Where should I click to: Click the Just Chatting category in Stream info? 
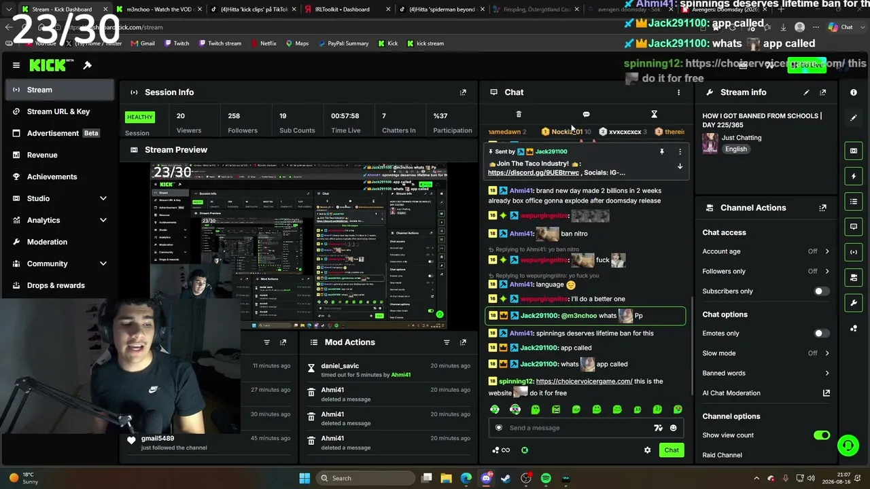tap(742, 138)
